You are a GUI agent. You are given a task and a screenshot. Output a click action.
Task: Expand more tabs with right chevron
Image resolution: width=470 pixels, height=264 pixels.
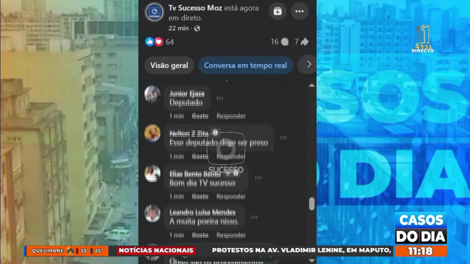tap(309, 65)
